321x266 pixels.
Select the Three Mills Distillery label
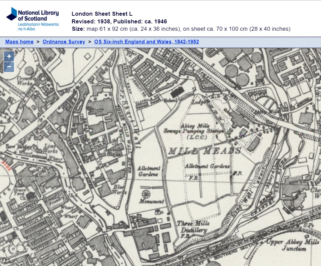coord(192,227)
